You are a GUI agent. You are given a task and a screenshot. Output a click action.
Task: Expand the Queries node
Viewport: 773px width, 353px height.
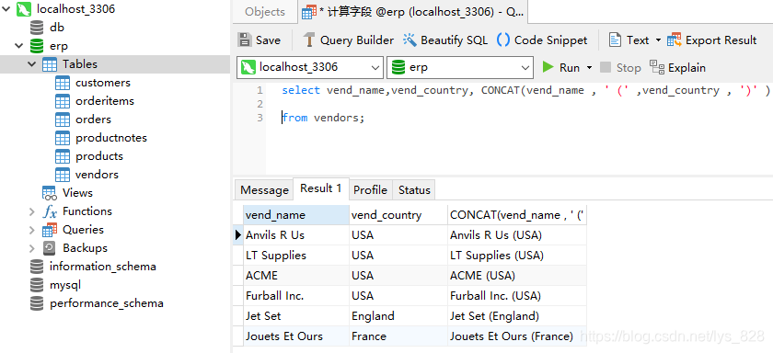[32, 230]
